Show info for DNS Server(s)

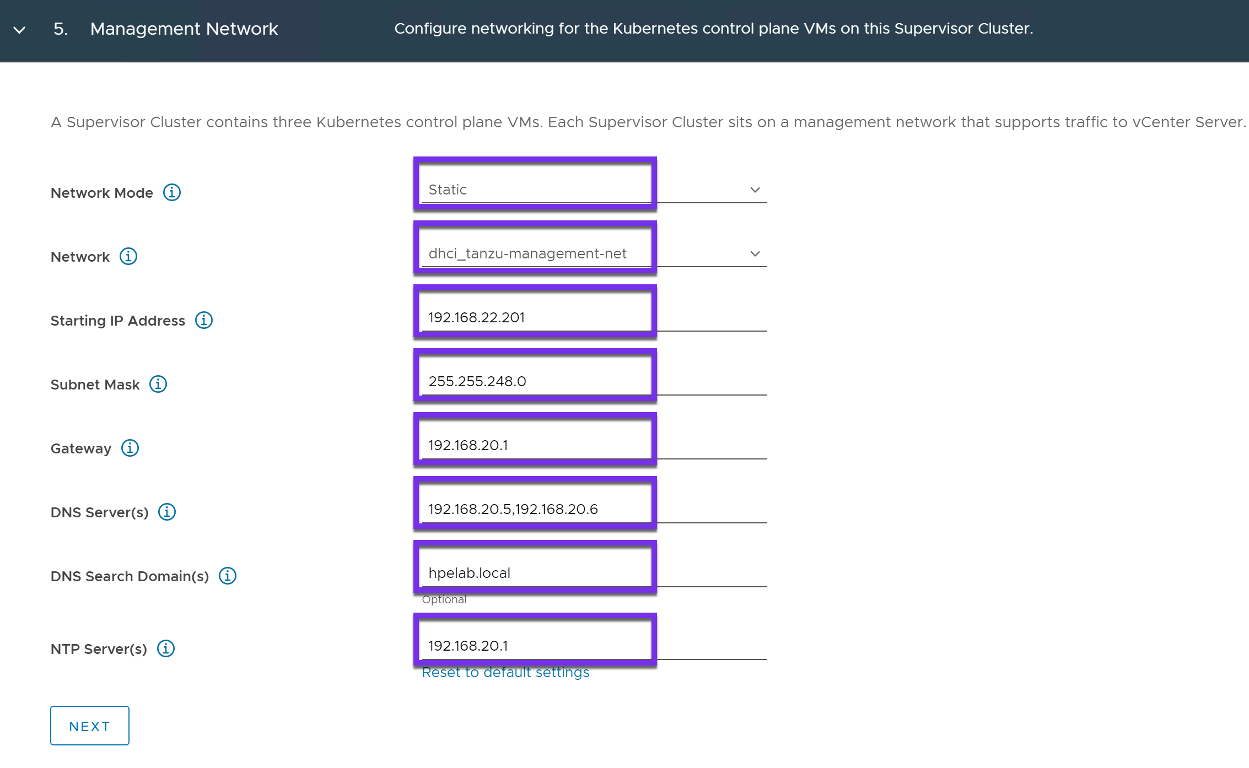[x=167, y=512]
